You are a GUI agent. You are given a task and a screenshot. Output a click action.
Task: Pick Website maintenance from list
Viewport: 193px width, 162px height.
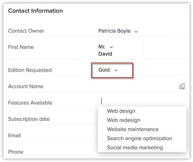click(133, 129)
